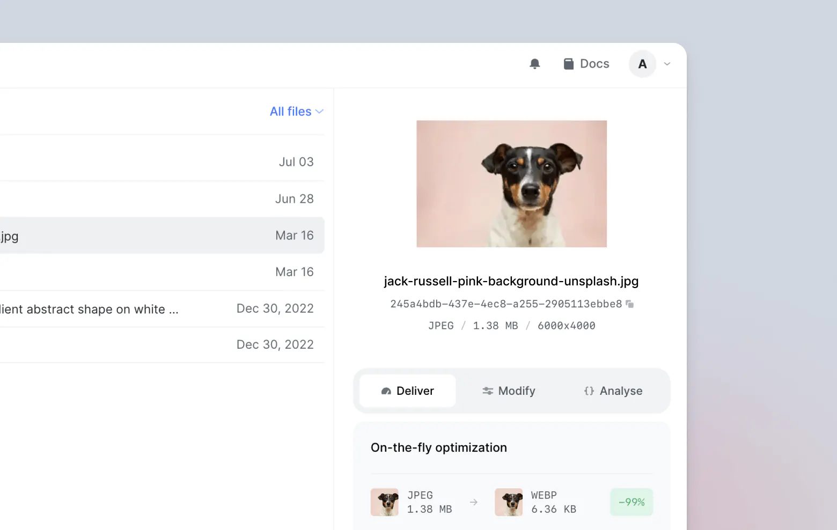Click the -99% savings badge

click(632, 502)
